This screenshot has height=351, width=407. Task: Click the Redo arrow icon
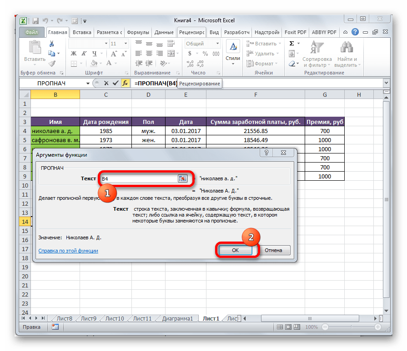pos(60,21)
